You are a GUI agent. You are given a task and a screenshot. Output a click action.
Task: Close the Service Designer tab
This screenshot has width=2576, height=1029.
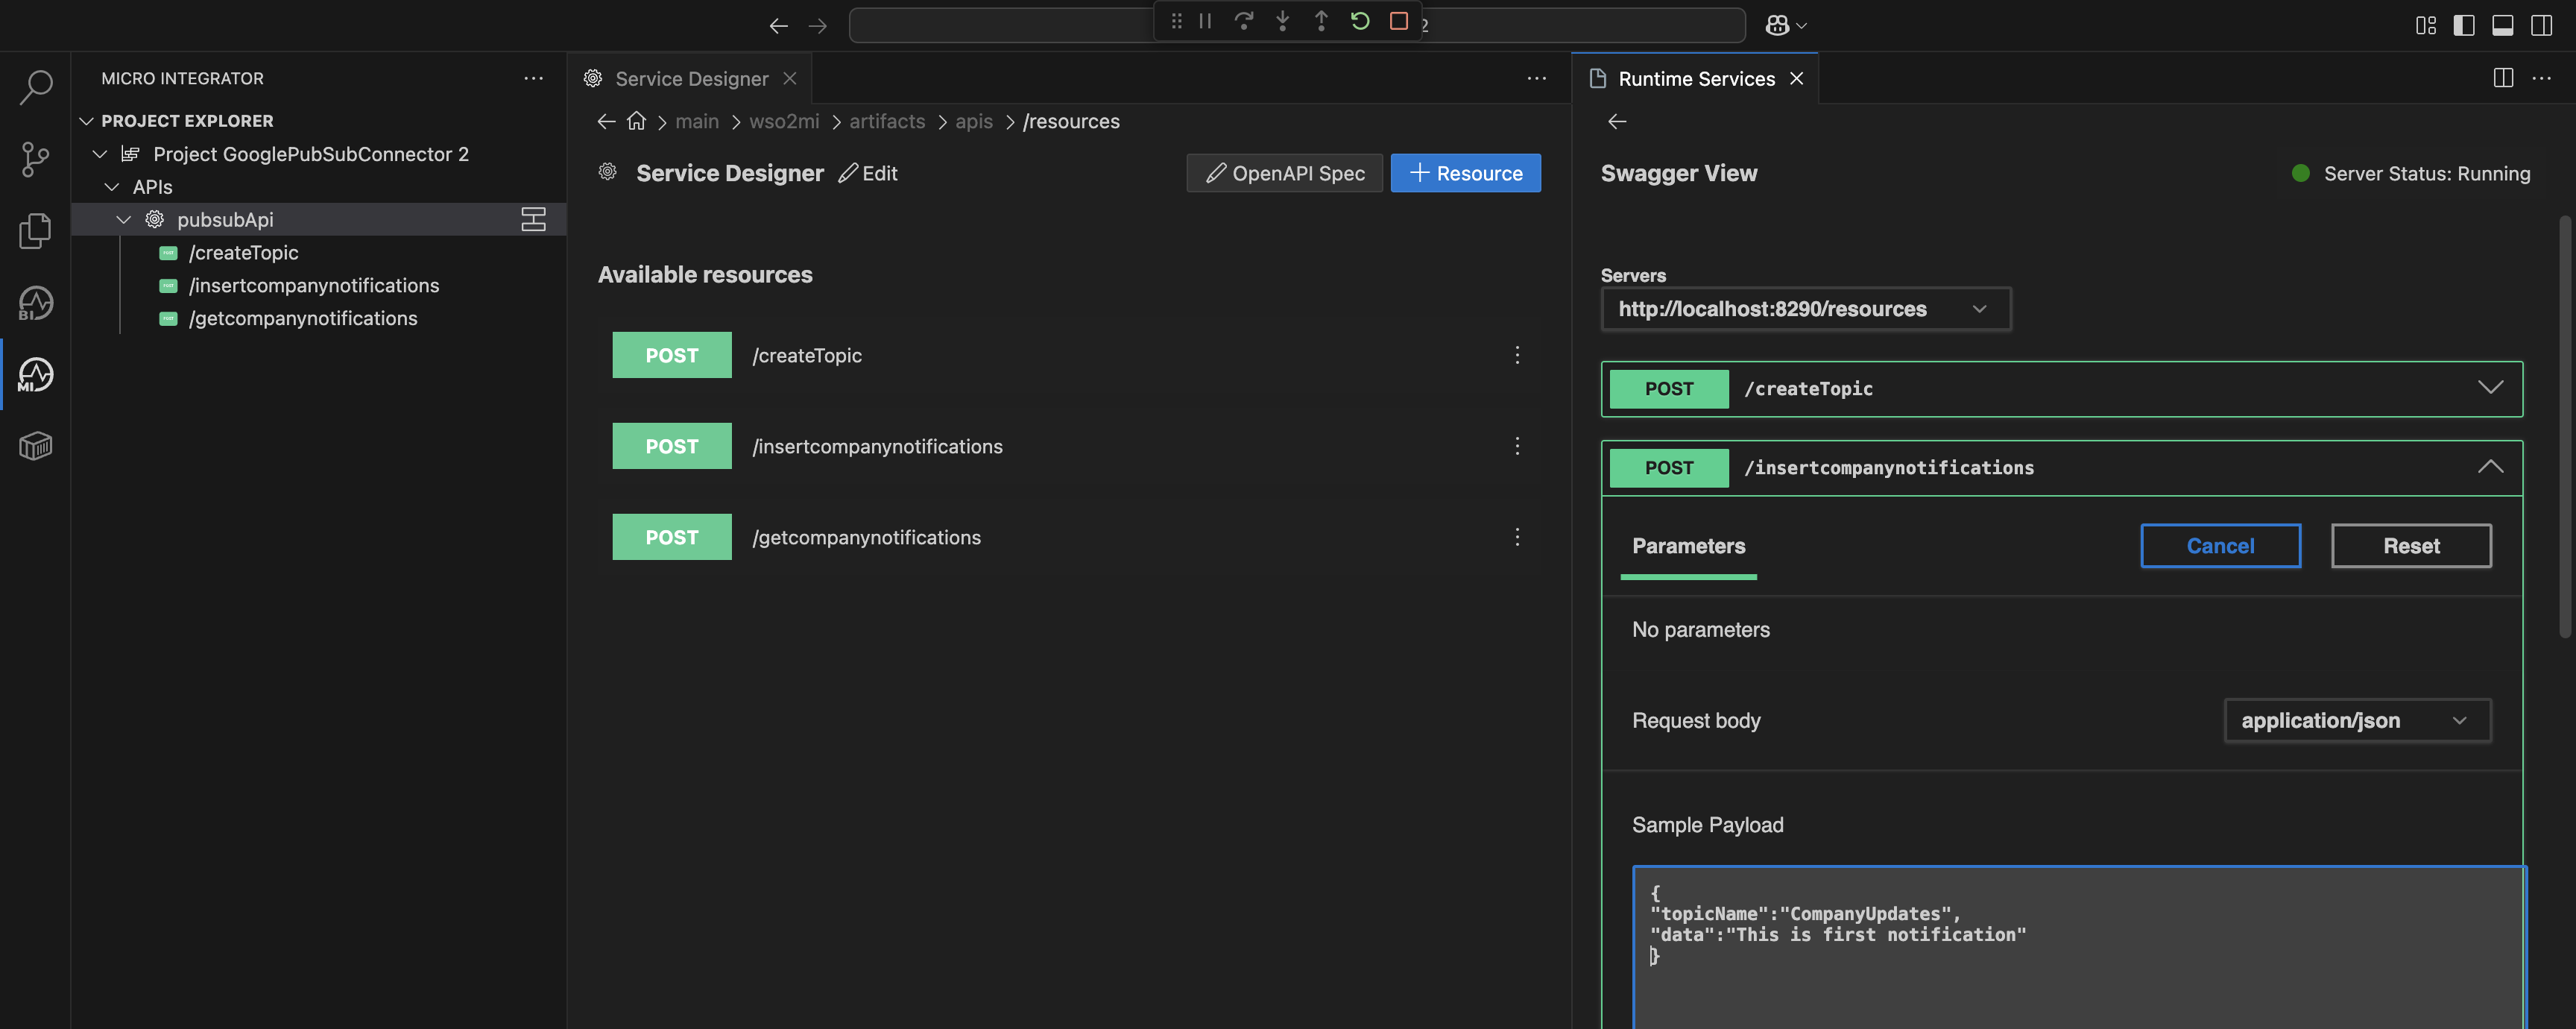click(x=790, y=78)
